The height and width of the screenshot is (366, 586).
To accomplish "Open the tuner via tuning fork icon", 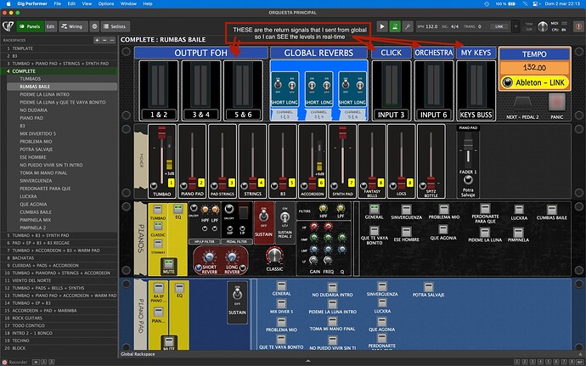I will click(x=408, y=26).
